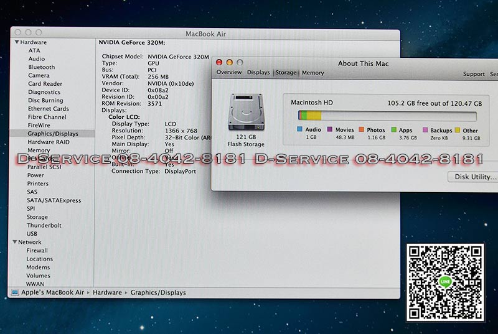
Task: Select Diagnostics in the sidebar
Action: (x=44, y=92)
